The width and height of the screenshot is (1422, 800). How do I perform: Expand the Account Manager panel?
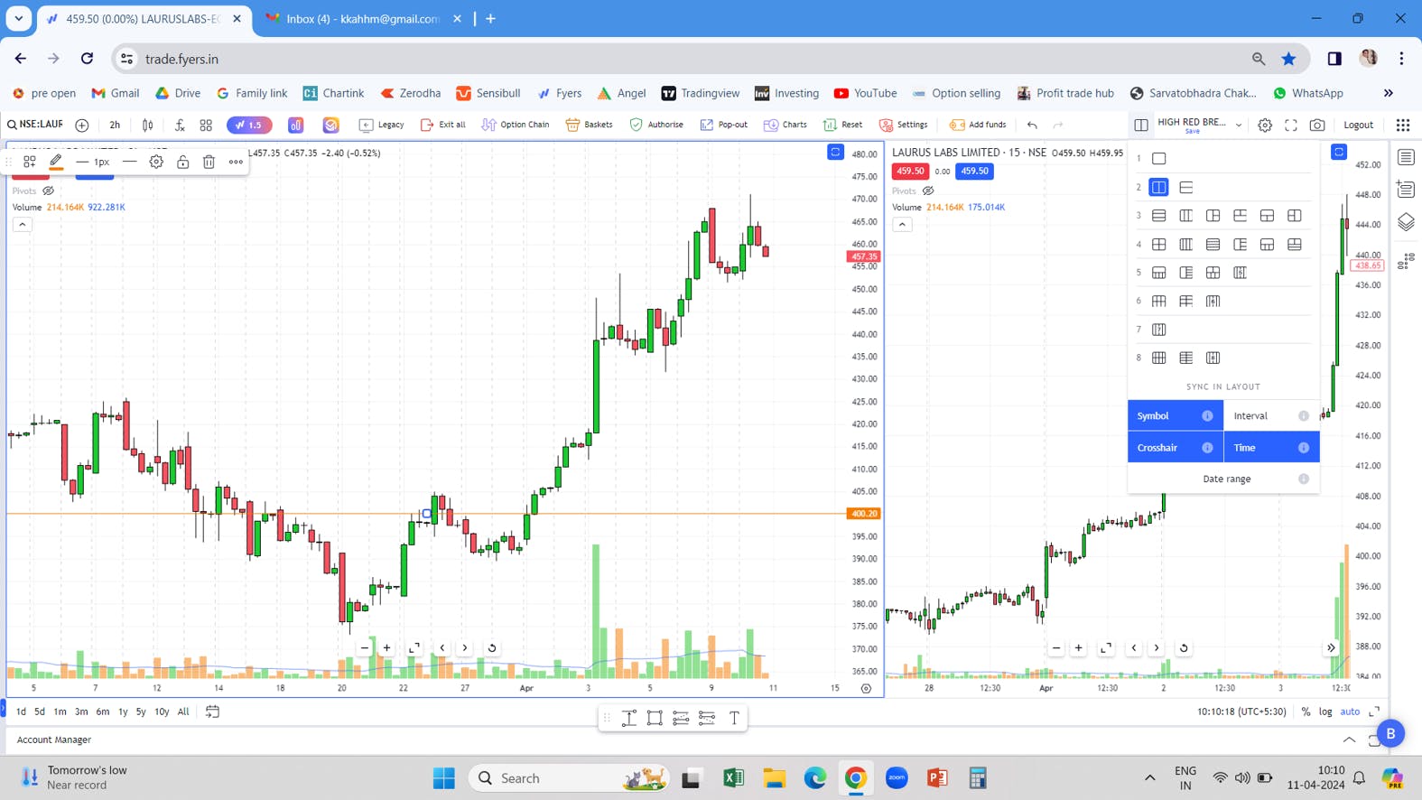point(1349,740)
